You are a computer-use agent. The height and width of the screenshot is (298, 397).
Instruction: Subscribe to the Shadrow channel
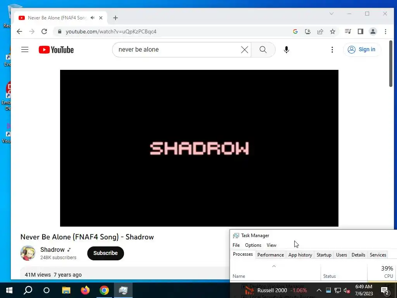point(105,253)
